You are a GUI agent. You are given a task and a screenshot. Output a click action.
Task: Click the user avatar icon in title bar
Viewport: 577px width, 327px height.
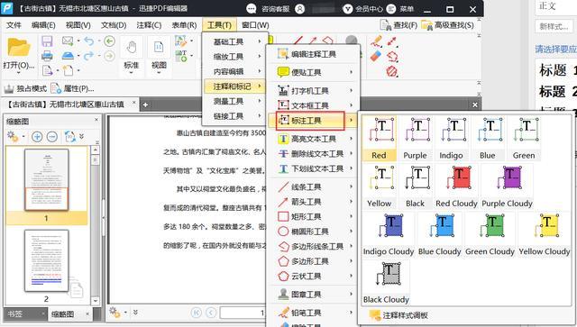[300, 9]
